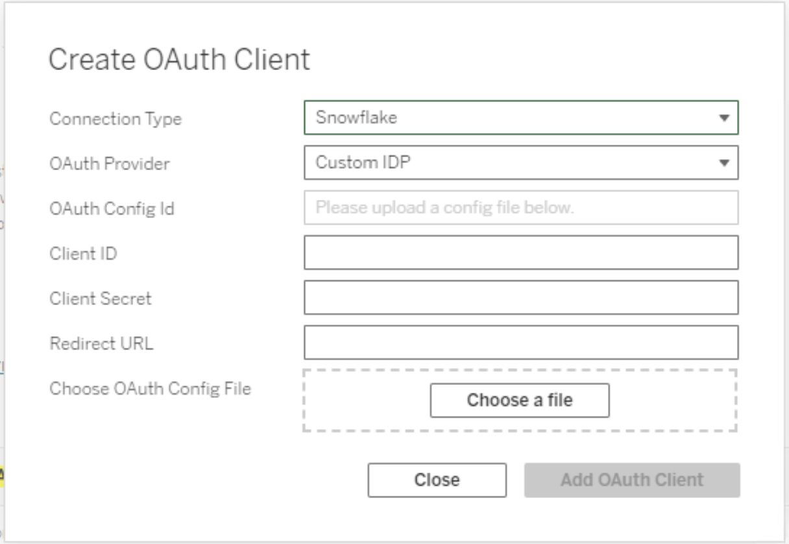Click the arrow on the OAuth Provider combo box
This screenshot has width=789, height=544.
pyautogui.click(x=724, y=164)
